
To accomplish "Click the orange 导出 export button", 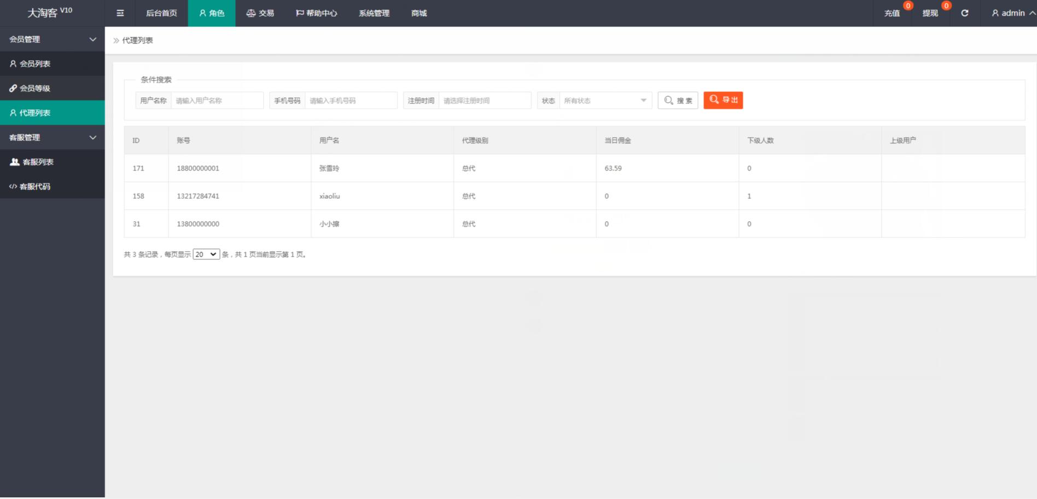I will pyautogui.click(x=723, y=100).
